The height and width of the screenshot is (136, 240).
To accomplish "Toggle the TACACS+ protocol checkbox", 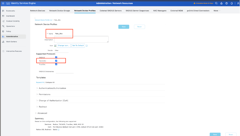I will pos(56,61).
